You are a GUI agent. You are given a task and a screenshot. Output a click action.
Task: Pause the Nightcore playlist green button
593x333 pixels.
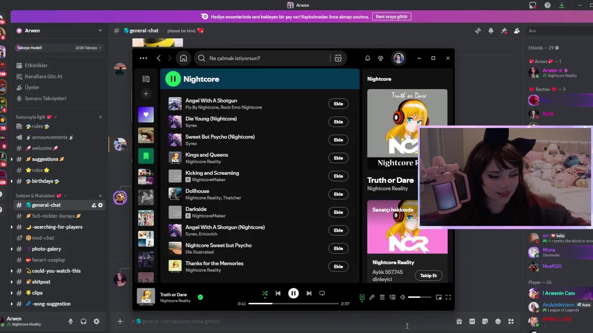pos(173,79)
